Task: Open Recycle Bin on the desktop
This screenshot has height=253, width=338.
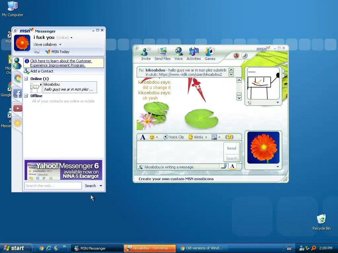Action: pos(321,222)
